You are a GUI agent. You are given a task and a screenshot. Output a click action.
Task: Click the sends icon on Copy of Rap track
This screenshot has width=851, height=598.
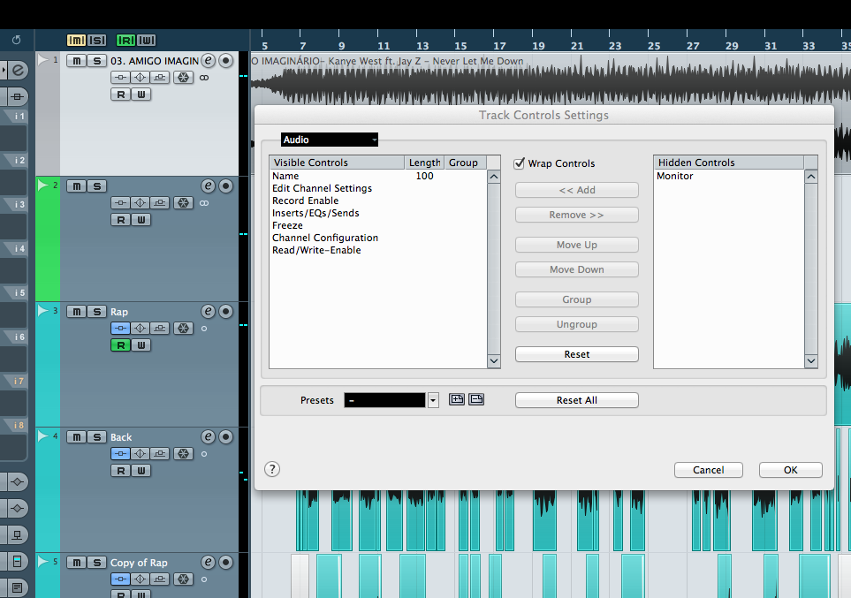pyautogui.click(x=160, y=579)
